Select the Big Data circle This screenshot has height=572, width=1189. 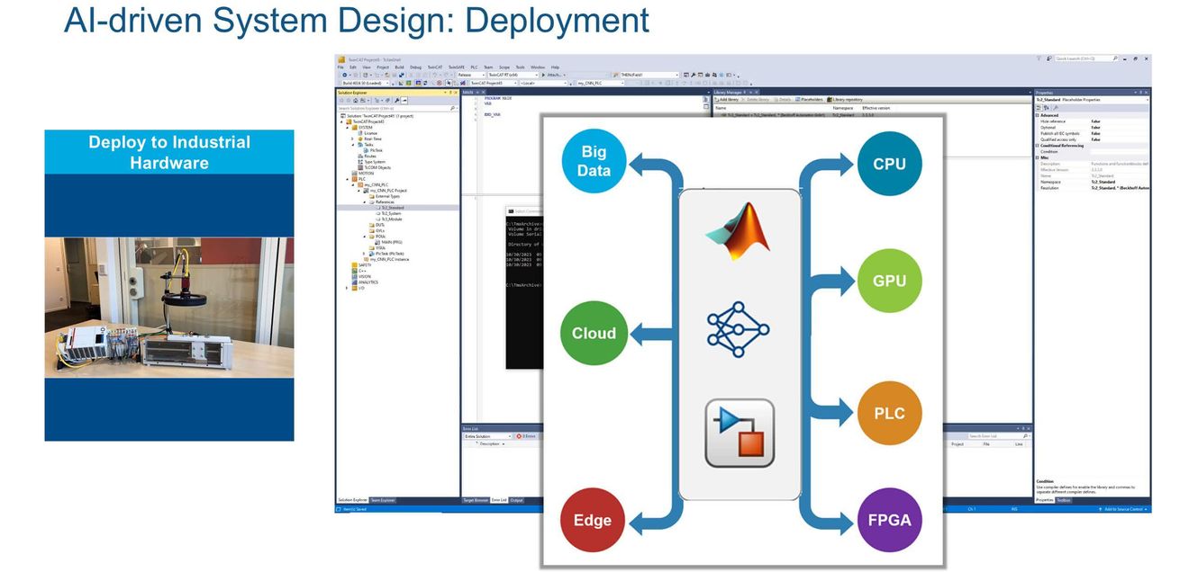pyautogui.click(x=594, y=160)
